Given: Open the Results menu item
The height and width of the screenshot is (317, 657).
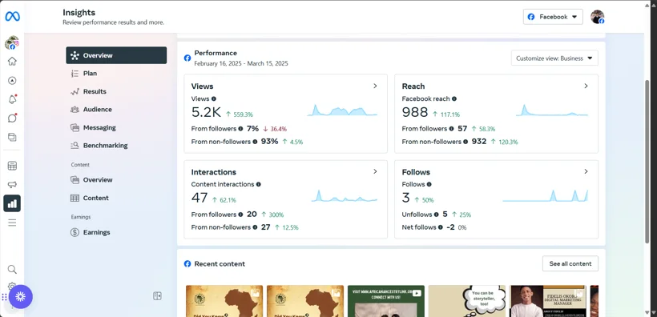Looking at the screenshot, I should click(x=116, y=91).
